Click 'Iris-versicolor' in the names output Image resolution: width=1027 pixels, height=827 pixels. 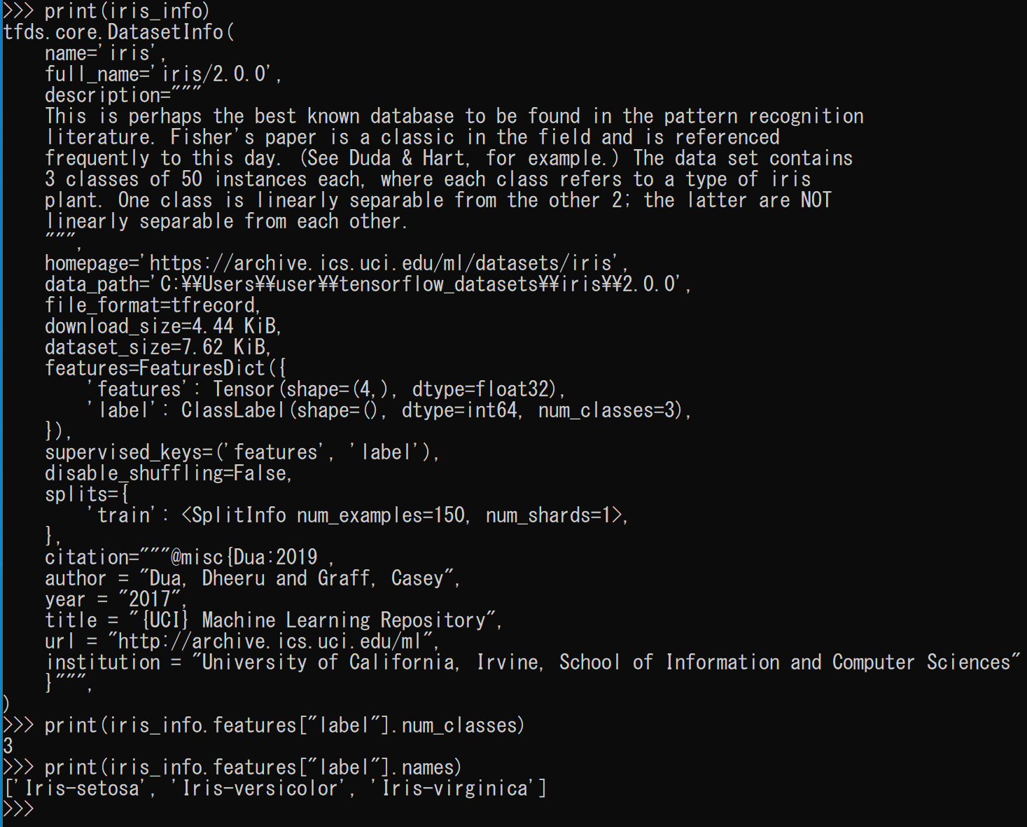260,788
